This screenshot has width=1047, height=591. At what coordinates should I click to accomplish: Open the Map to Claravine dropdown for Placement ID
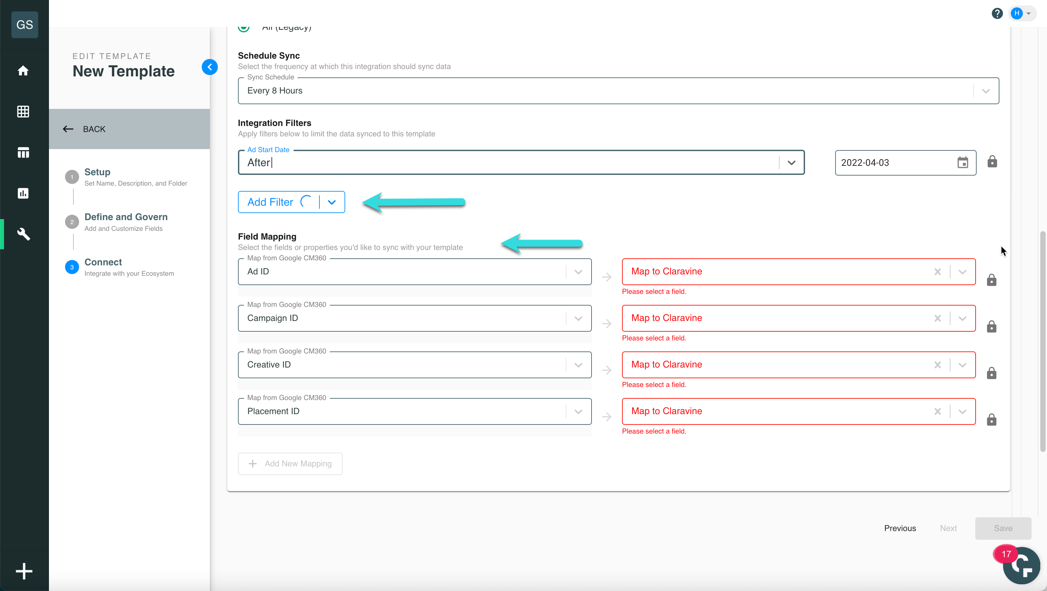click(x=962, y=411)
